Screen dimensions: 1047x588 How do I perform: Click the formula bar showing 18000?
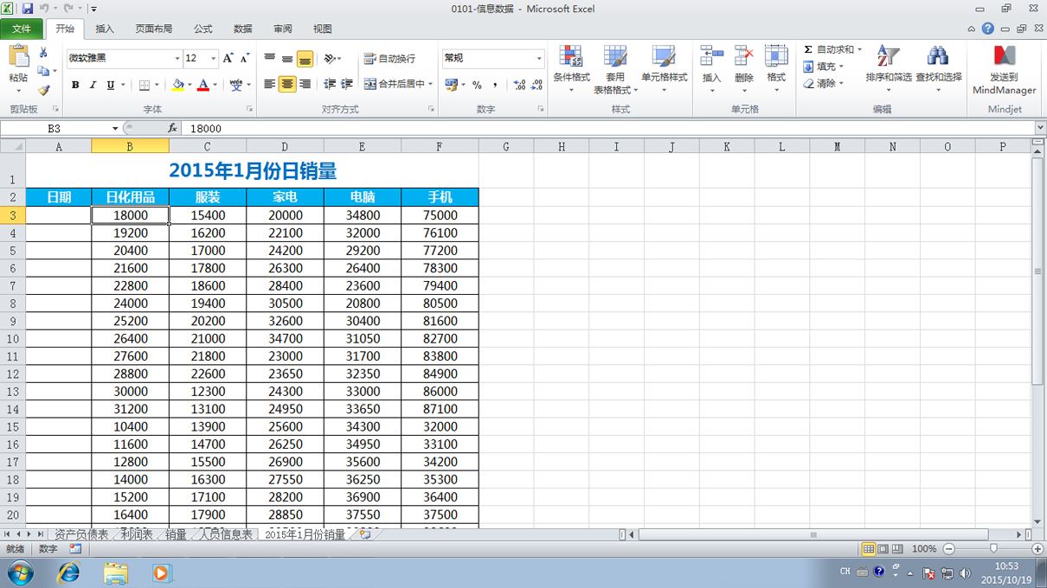tap(608, 128)
